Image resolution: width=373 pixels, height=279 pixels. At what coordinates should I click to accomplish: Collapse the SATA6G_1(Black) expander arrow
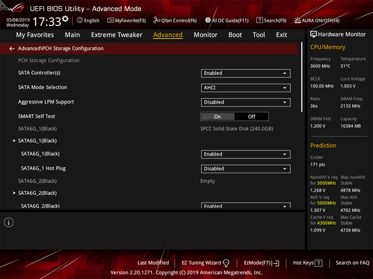(14, 141)
